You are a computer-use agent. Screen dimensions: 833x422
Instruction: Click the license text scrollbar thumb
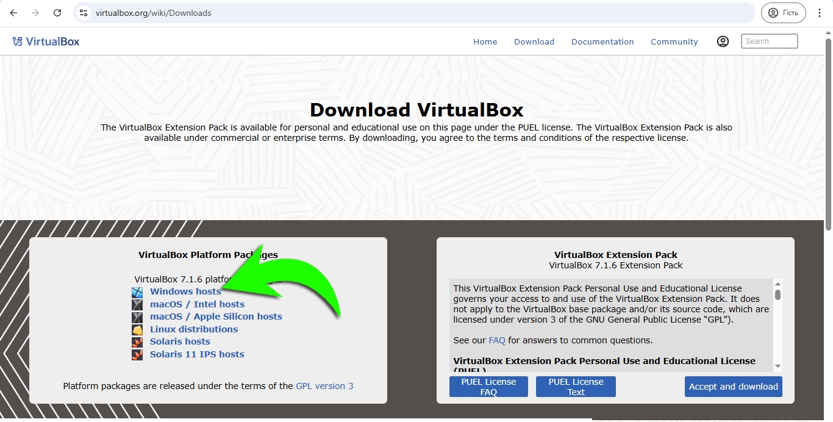pyautogui.click(x=778, y=295)
